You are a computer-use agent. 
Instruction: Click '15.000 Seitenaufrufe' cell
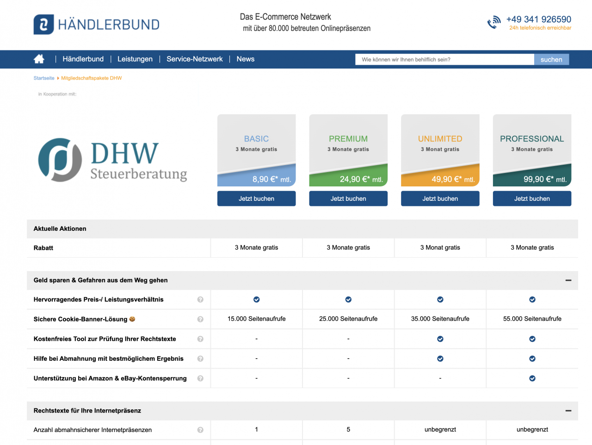(257, 319)
